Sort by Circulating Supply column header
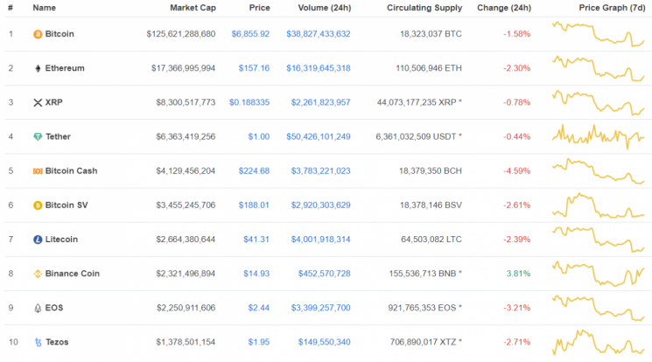This screenshot has width=652, height=362. (x=424, y=8)
